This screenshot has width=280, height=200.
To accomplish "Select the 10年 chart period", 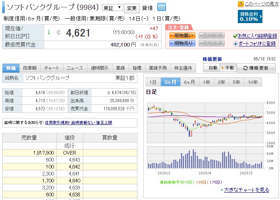I will 253,82.
